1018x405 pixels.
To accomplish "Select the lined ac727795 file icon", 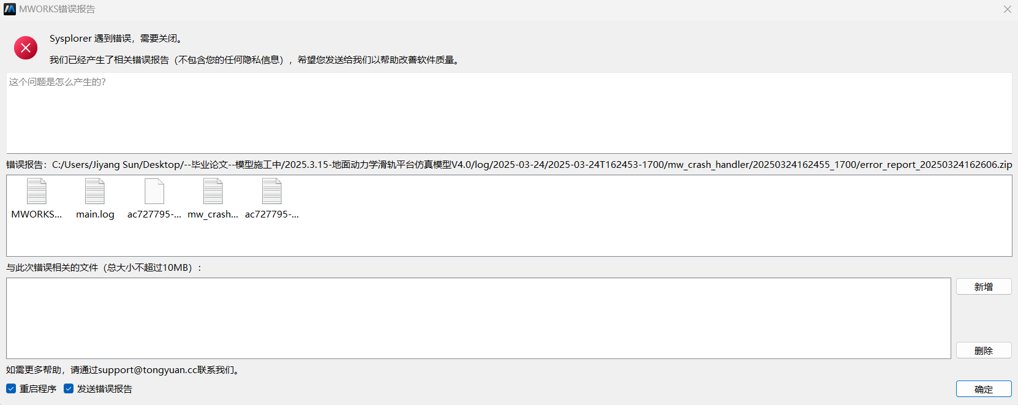I will click(272, 191).
